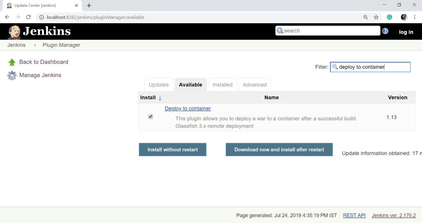Focus the Jenkins search box
This screenshot has height=223, width=422.
[x=328, y=31]
